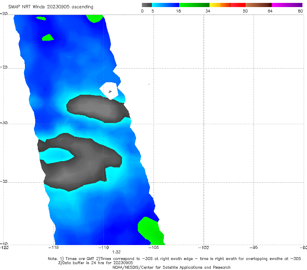Click the cyan inlet inside the lower gray region
Image resolution: width=307 pixels, height=270 pixels.
56,156
